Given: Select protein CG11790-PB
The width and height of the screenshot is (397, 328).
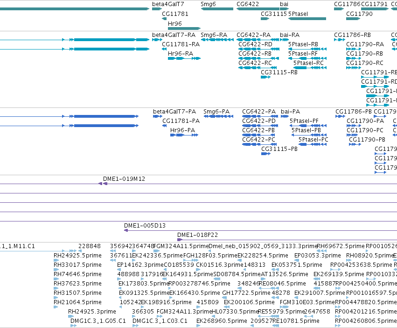Looking at the screenshot, I should pos(355,144).
